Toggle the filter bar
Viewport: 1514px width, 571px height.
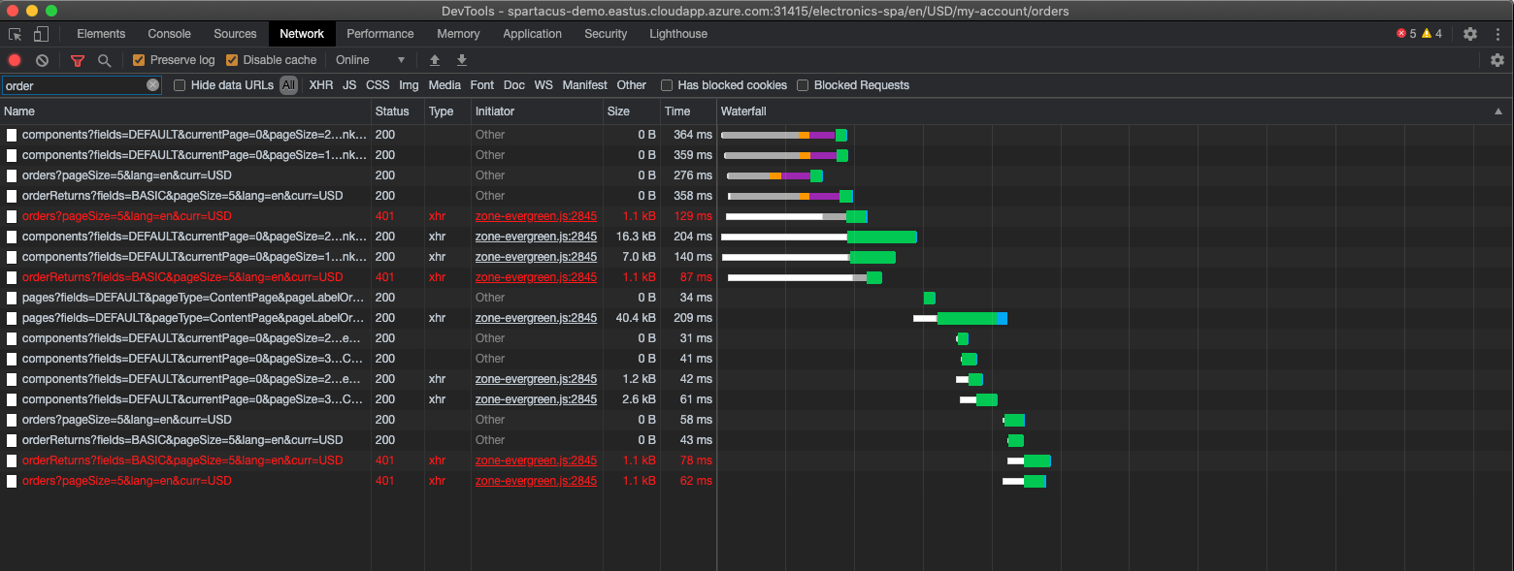(78, 59)
